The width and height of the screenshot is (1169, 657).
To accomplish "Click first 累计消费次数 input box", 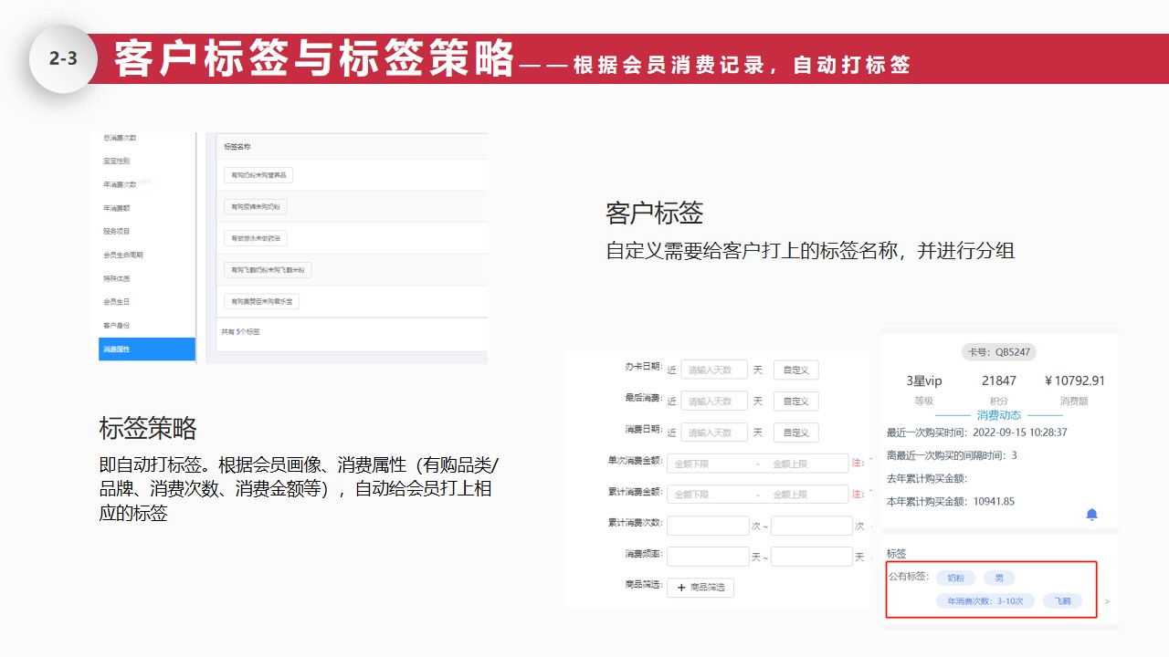I will 708,526.
